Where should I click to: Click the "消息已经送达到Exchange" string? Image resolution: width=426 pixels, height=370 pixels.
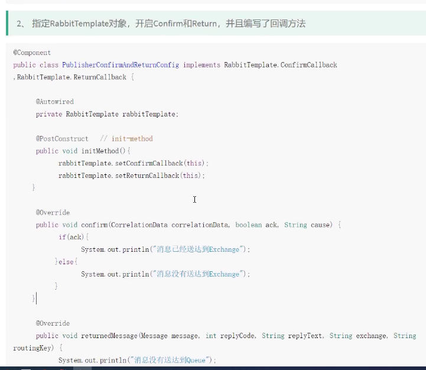click(x=197, y=249)
